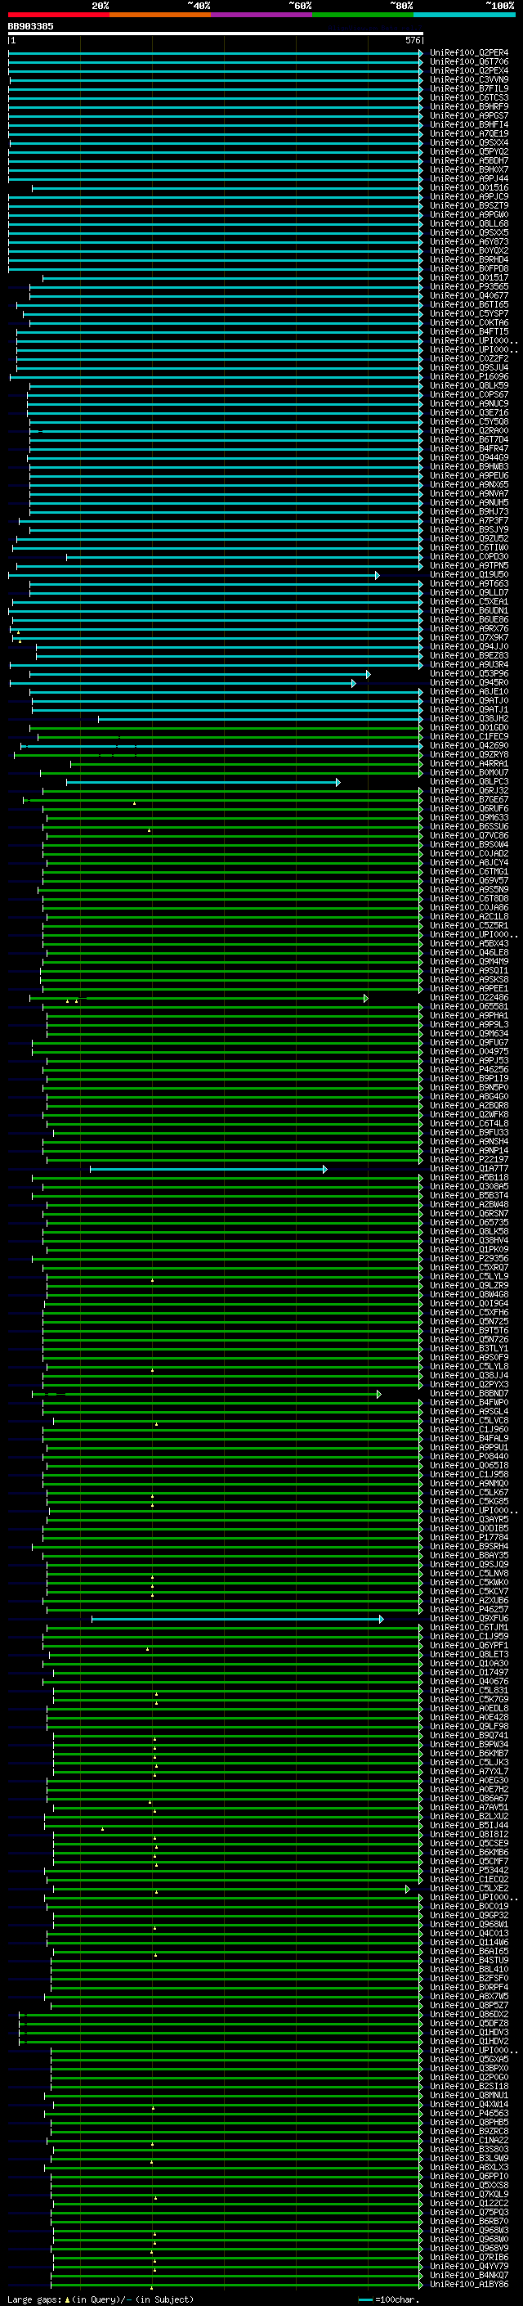Select the UniRef100_A4RRA1 label
Image resolution: width=523 pixels, height=2306 pixels.
point(468,763)
